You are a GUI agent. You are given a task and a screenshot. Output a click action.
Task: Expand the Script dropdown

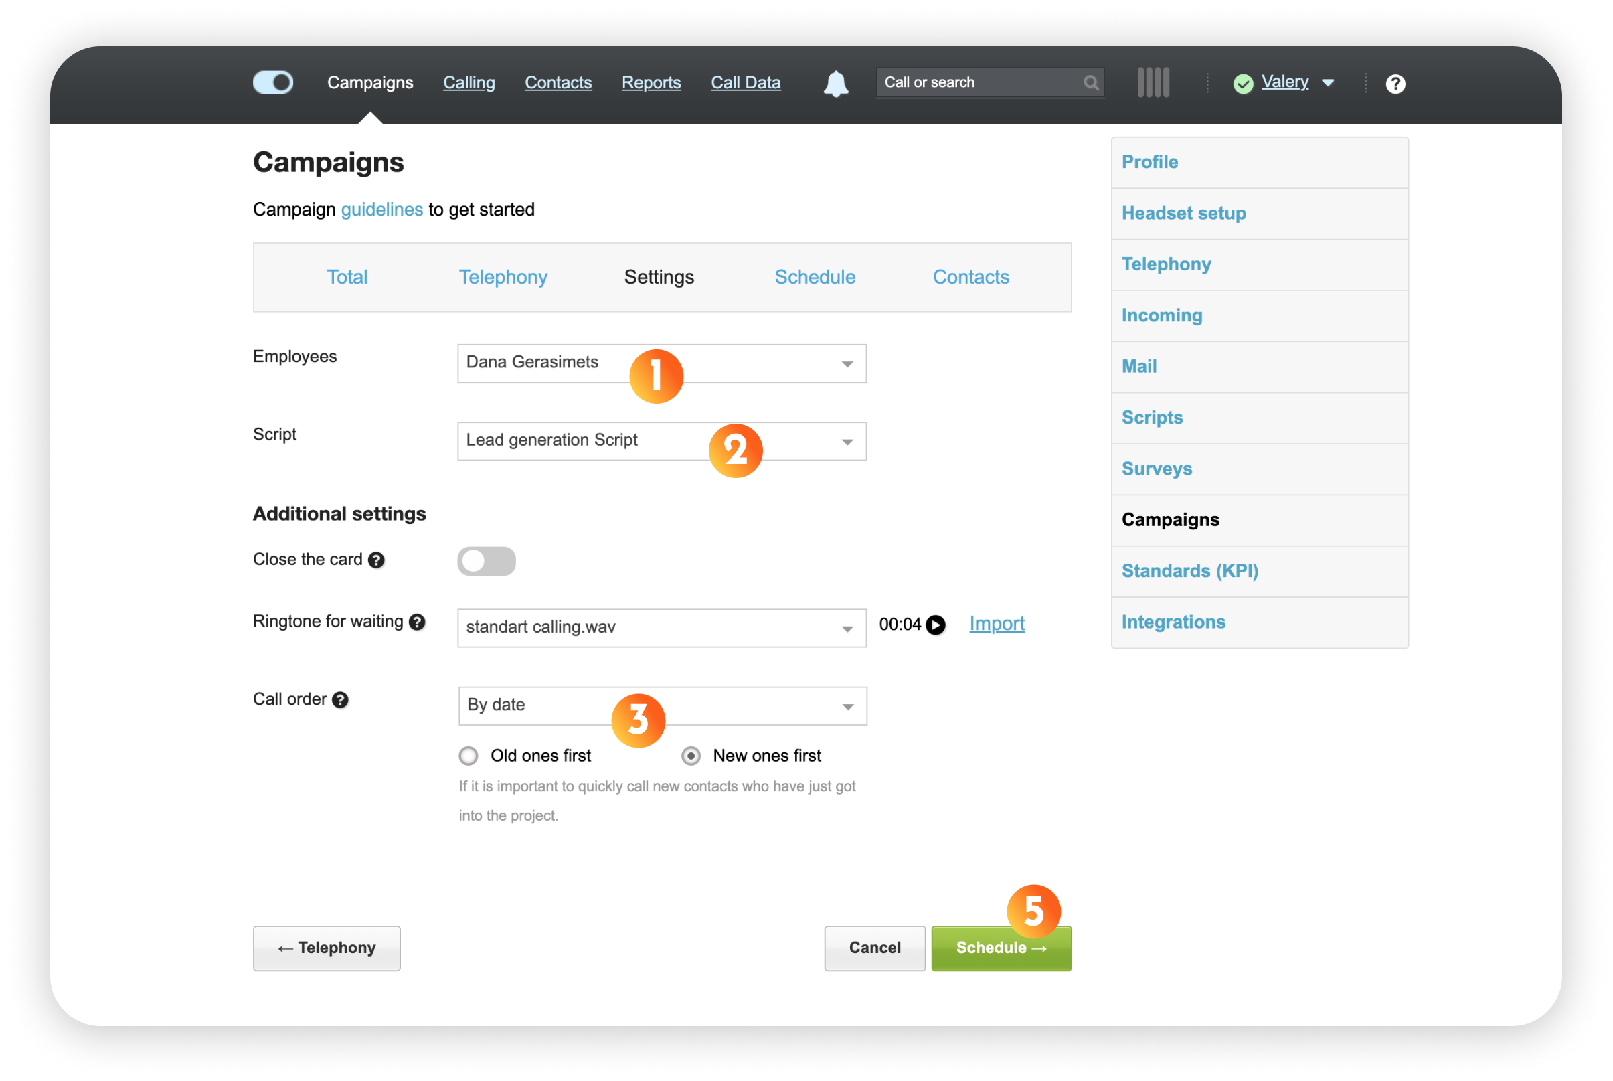pos(847,442)
